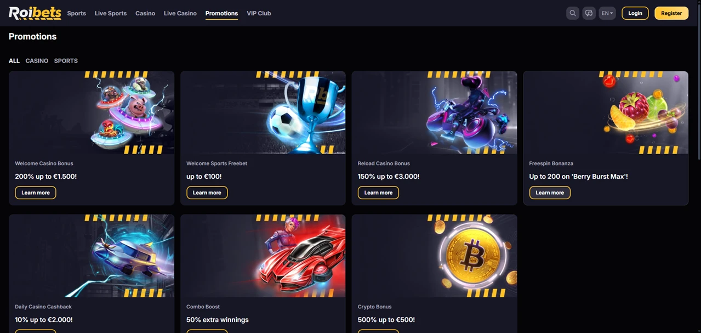Switch to the SPORTS promotions tab
This screenshot has height=333, width=701.
(66, 61)
